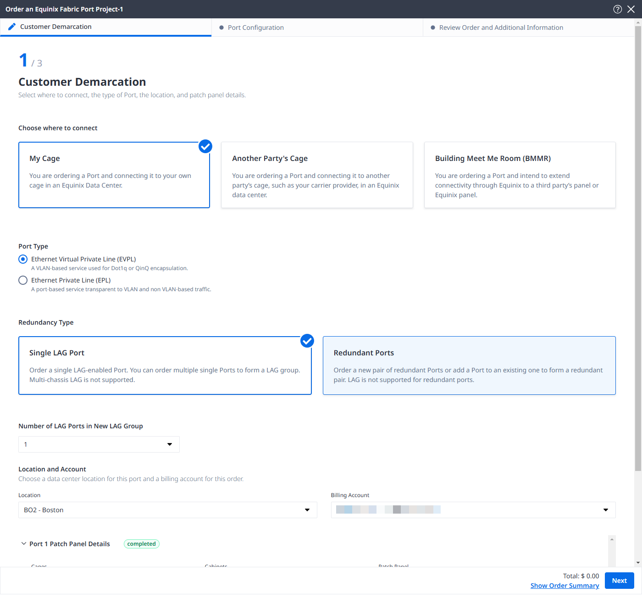The width and height of the screenshot is (642, 598).
Task: Go to the Port Configuration step tab
Action: pos(317,28)
